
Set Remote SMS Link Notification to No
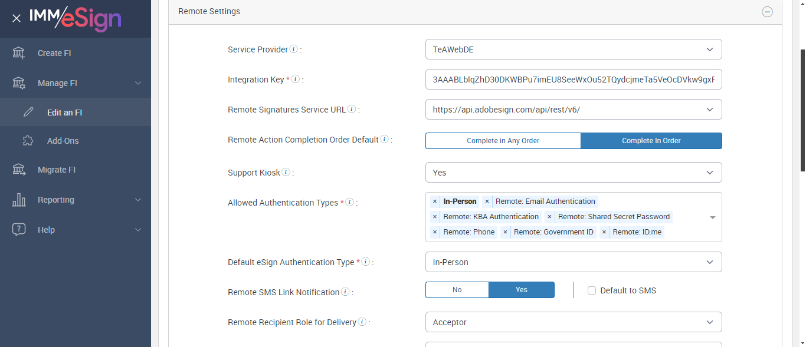[457, 290]
